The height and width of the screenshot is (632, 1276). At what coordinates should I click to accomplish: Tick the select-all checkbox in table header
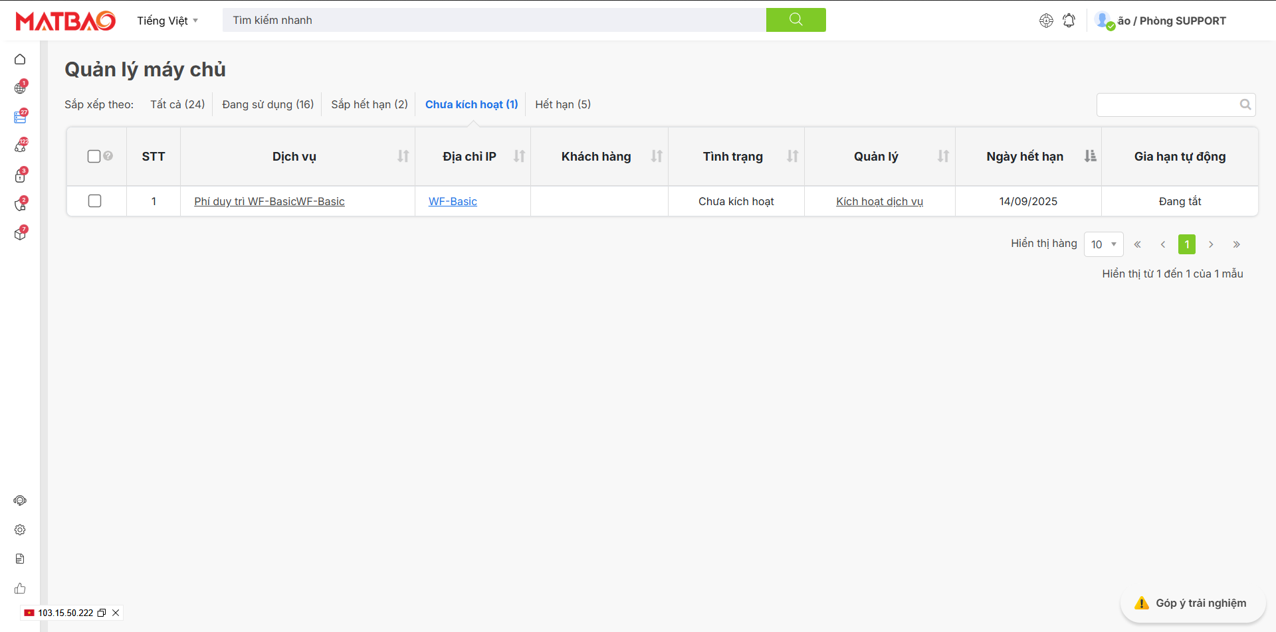(x=94, y=156)
